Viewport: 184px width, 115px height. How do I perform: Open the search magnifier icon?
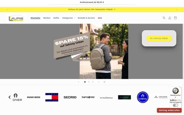click(164, 18)
